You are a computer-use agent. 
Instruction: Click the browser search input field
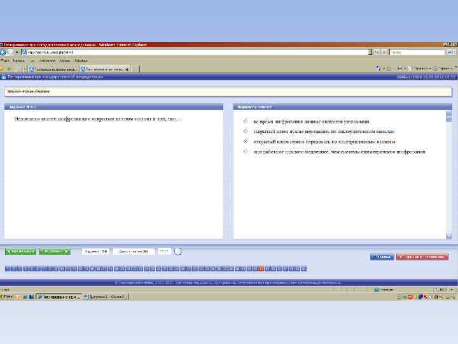pyautogui.click(x=417, y=52)
